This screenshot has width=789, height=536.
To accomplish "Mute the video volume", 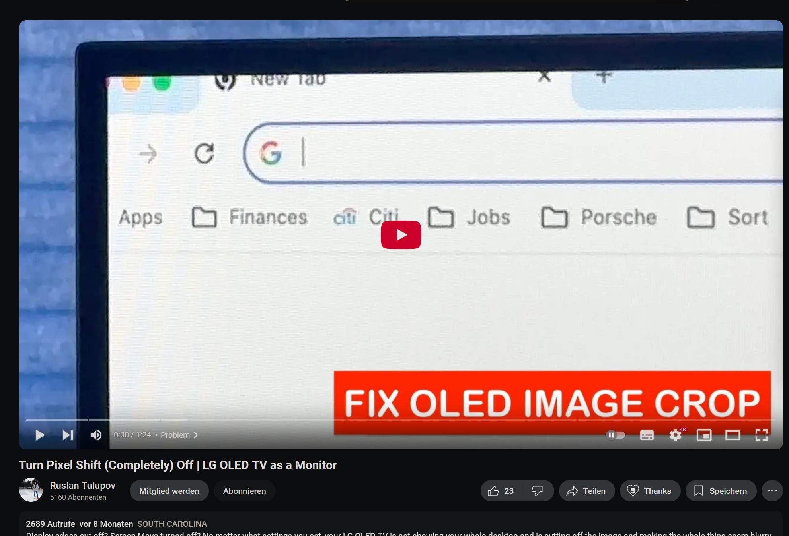I will (x=96, y=435).
